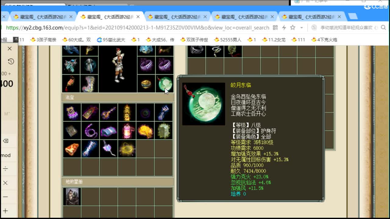Image resolution: width=390 pixels, height=219 pixels.
Task: Open a new browser tab
Action: (353, 16)
